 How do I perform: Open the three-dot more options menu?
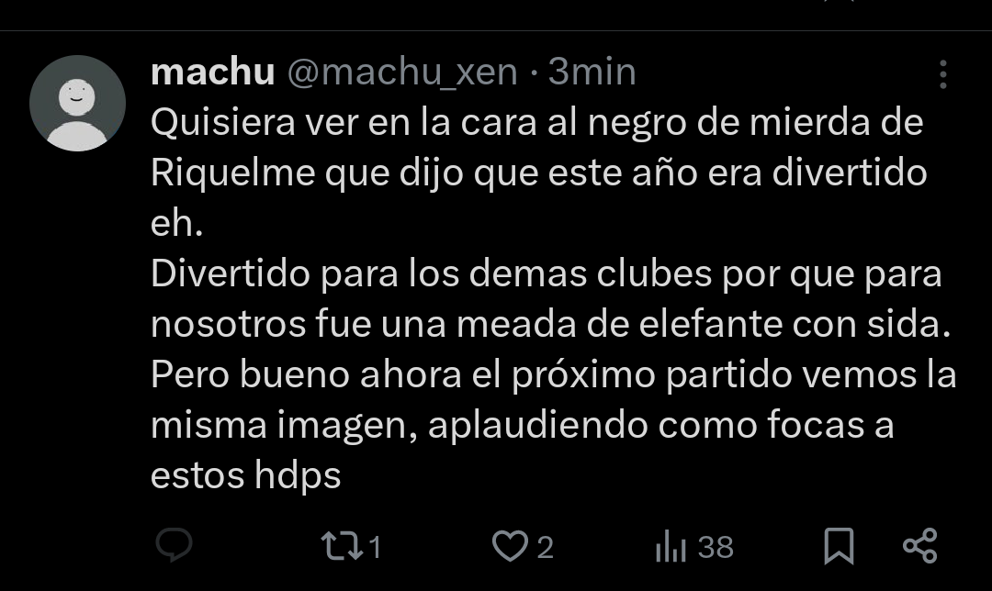(942, 74)
